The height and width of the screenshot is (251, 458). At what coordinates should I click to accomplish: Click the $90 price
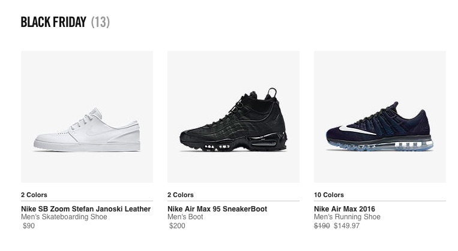tap(29, 226)
